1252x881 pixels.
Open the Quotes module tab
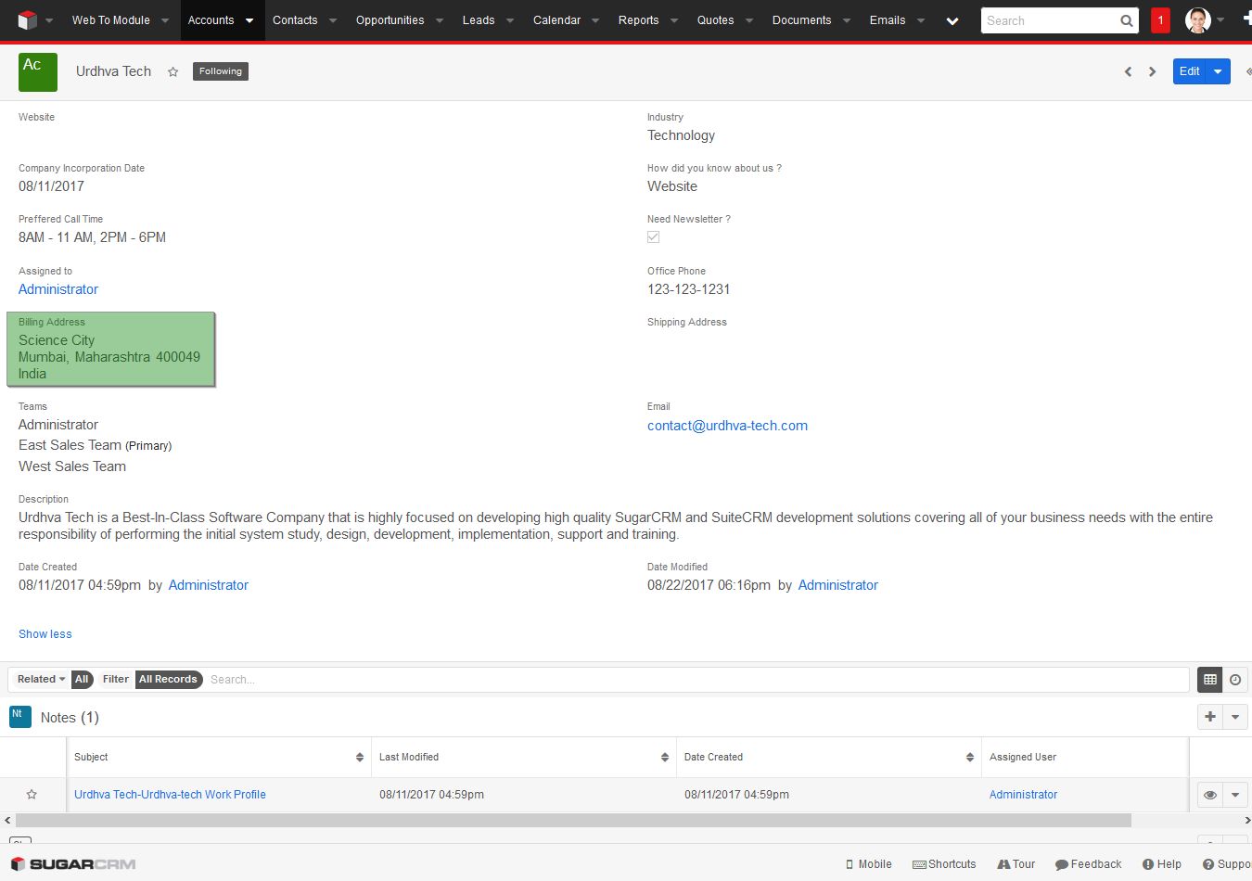click(x=716, y=20)
